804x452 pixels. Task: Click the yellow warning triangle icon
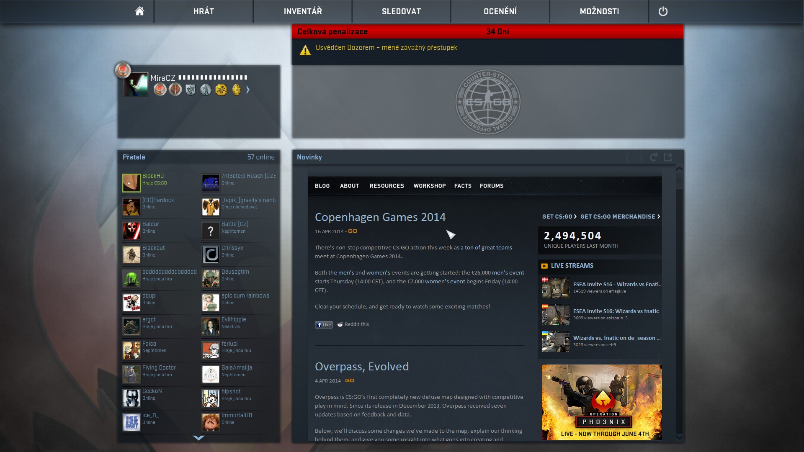click(305, 51)
